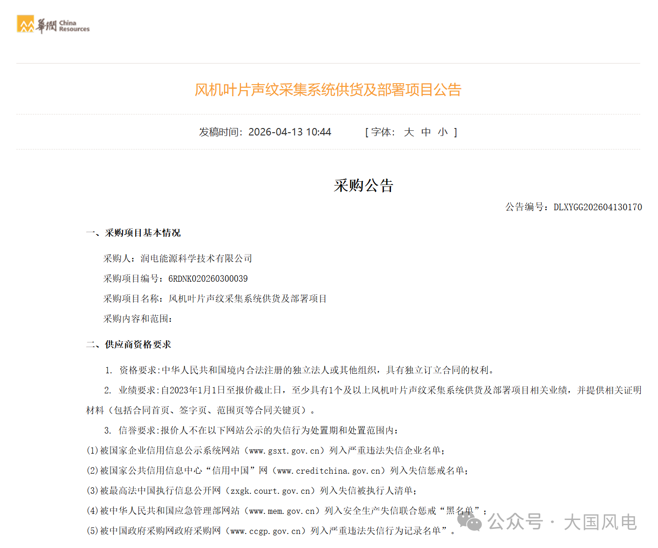Click the orange announcement title at top
The height and width of the screenshot is (548, 658).
tap(328, 90)
